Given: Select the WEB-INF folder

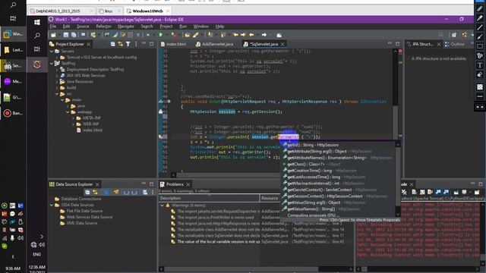Looking at the screenshot, I should [x=91, y=124].
